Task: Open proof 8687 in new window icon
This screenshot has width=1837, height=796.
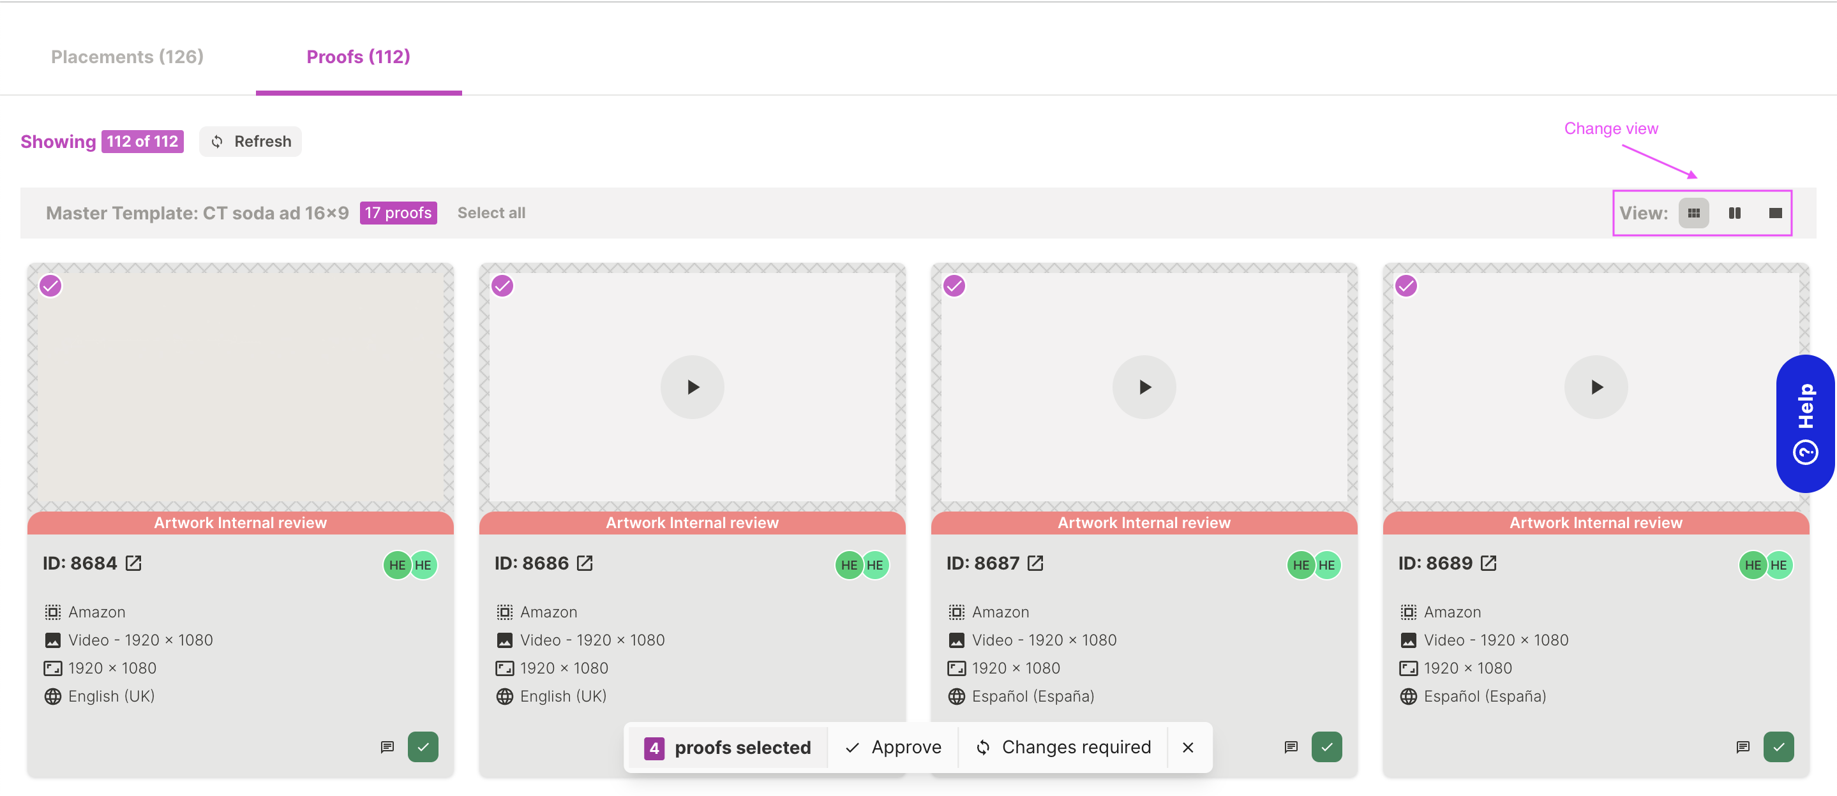Action: [1035, 564]
